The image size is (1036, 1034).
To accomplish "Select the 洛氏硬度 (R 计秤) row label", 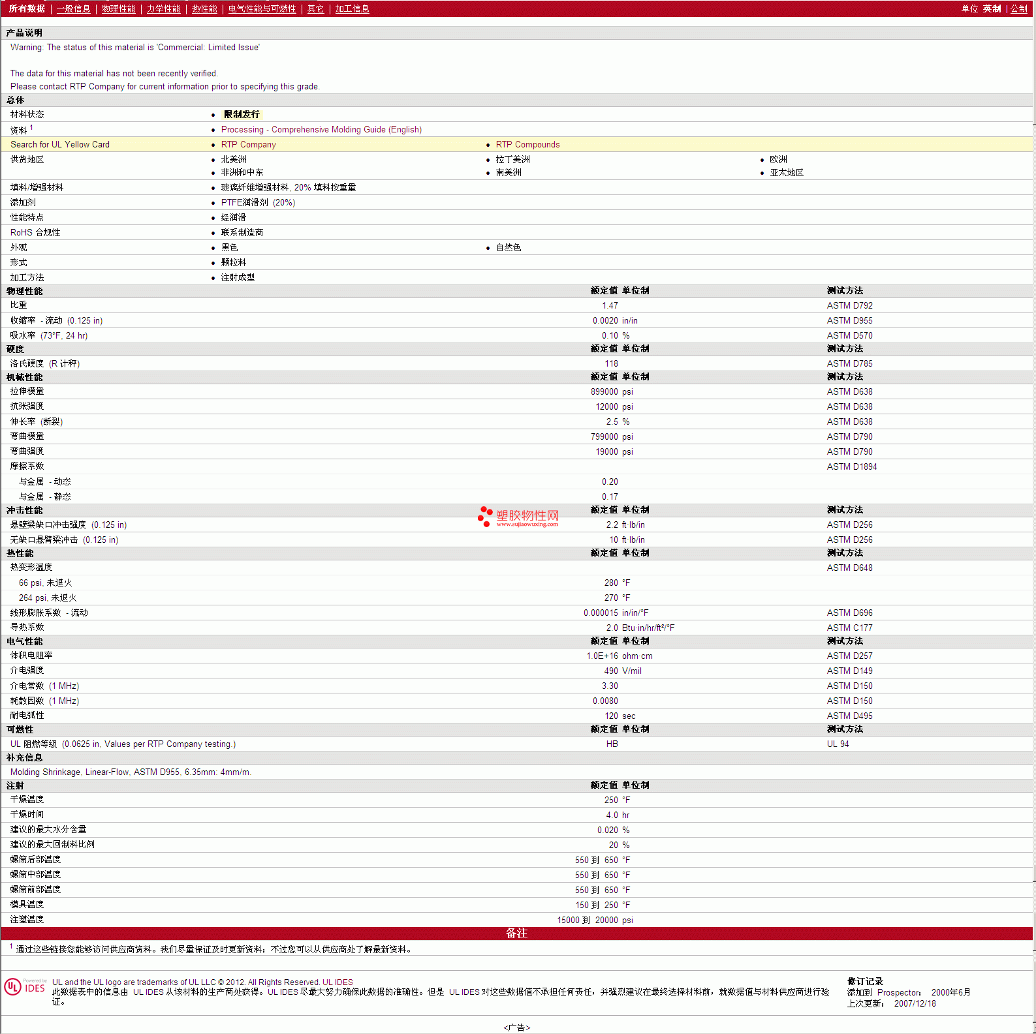I will (x=45, y=363).
